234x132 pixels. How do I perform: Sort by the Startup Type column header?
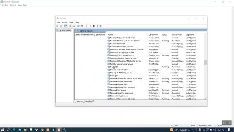click(x=177, y=35)
